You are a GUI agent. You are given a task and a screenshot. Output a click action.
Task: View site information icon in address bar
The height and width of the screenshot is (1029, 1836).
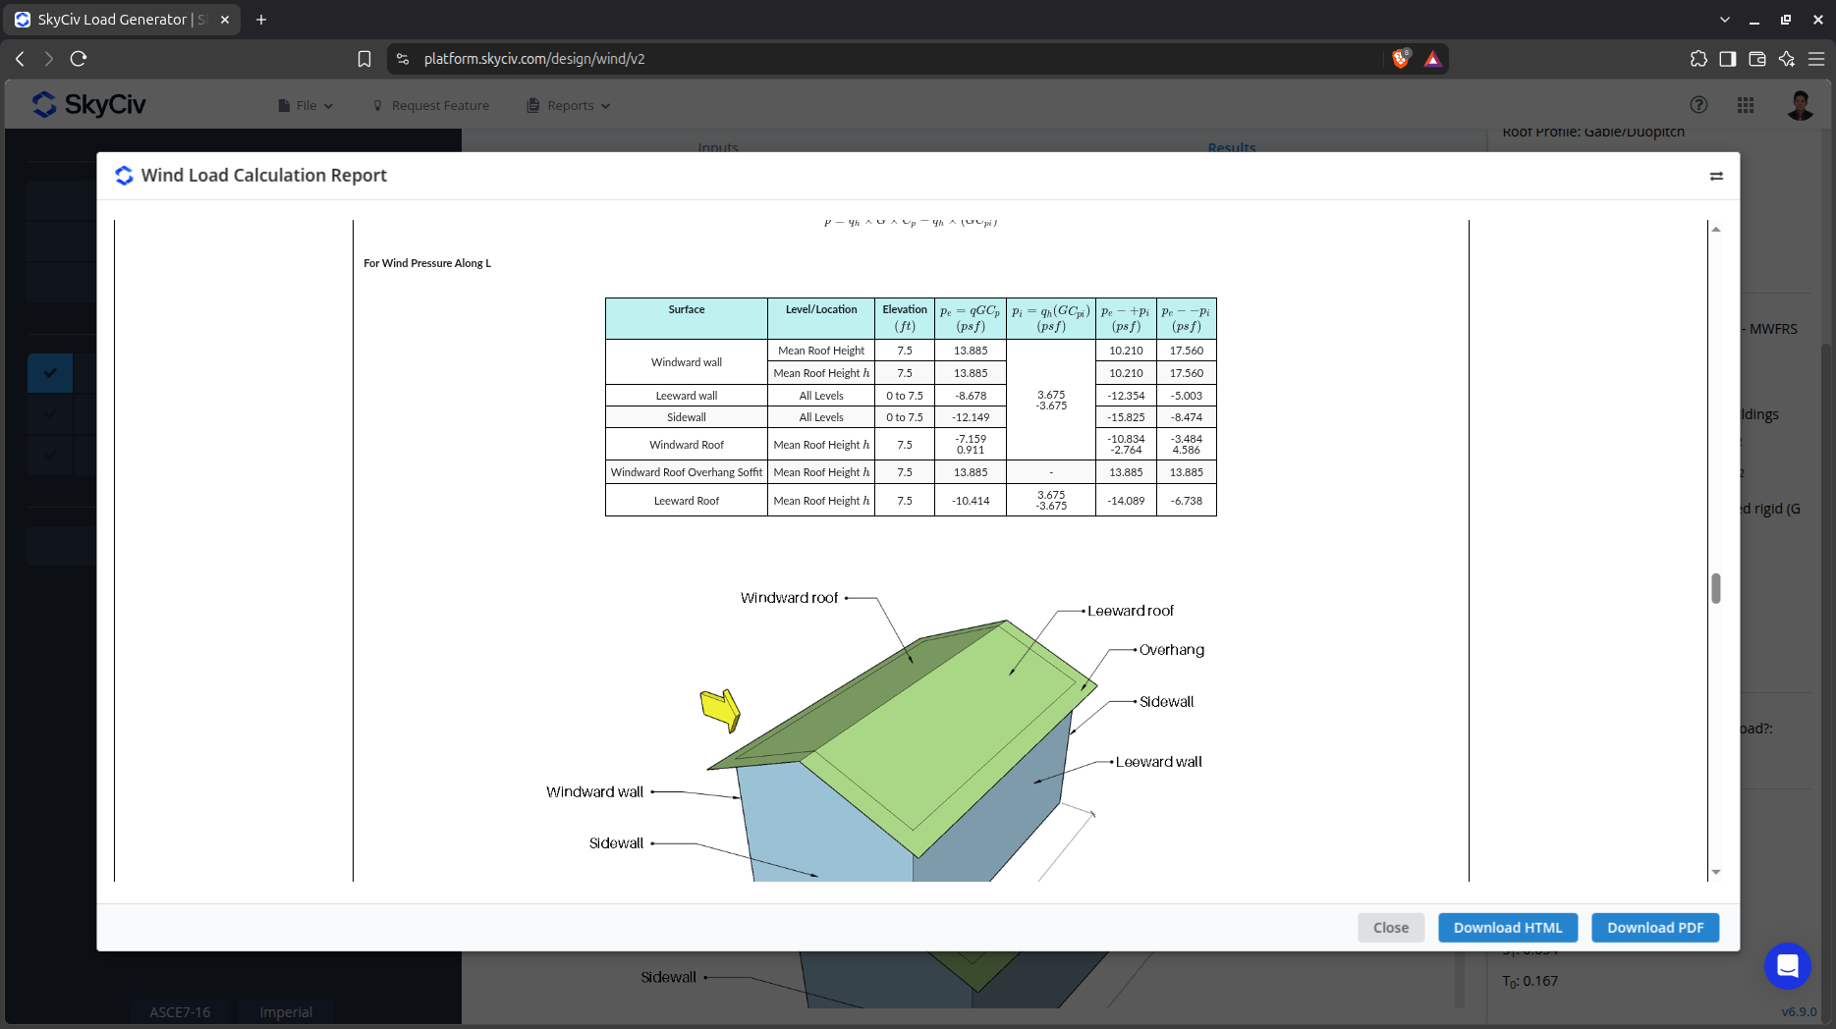pos(403,59)
